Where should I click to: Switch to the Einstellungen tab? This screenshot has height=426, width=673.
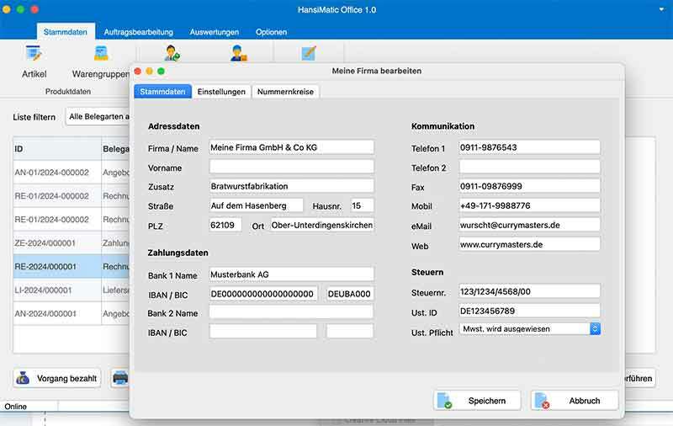(221, 92)
